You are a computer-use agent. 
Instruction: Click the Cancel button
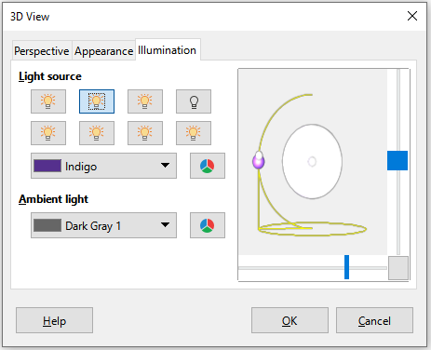(374, 320)
